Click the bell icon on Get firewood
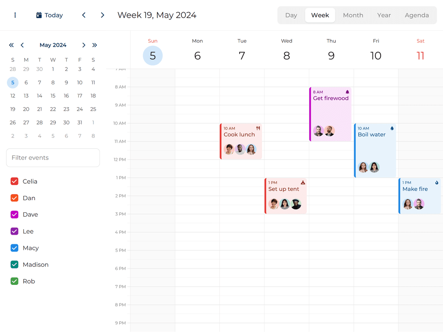The height and width of the screenshot is (332, 443). point(347,92)
